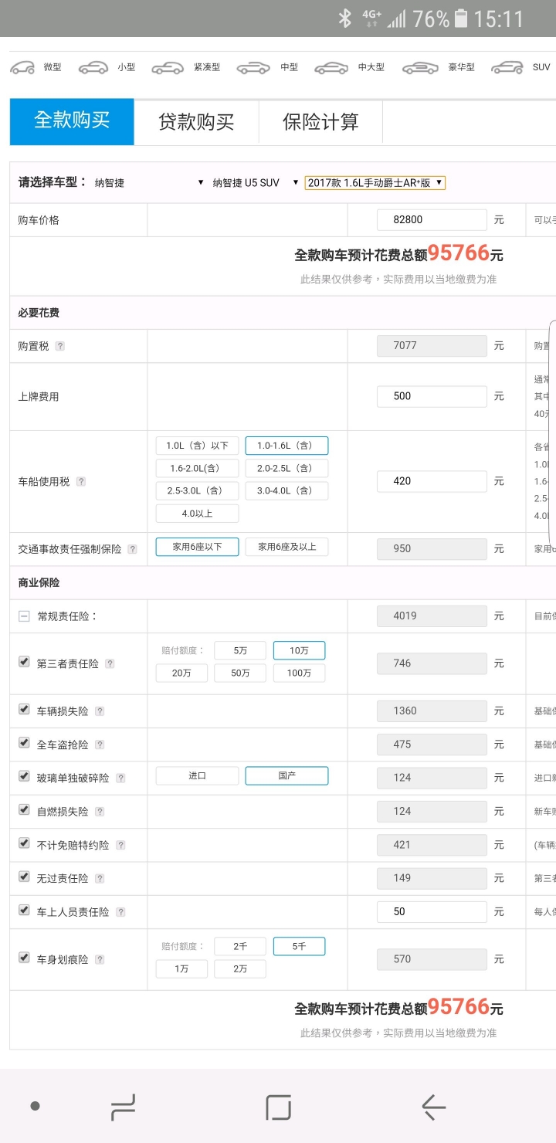Image resolution: width=556 pixels, height=1143 pixels.
Task: Tap the Android home button
Action: tap(278, 1107)
